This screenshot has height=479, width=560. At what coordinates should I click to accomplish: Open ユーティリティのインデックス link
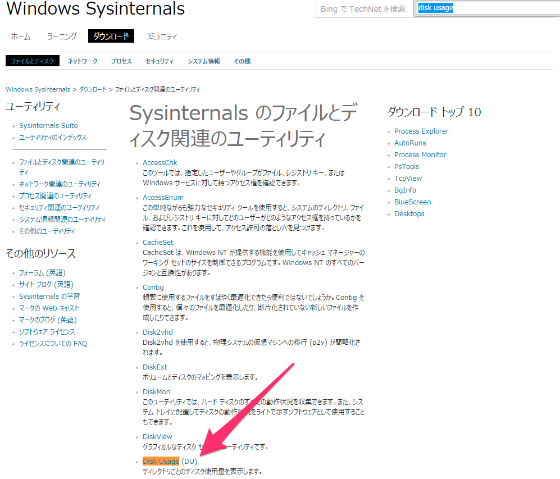coord(53,138)
